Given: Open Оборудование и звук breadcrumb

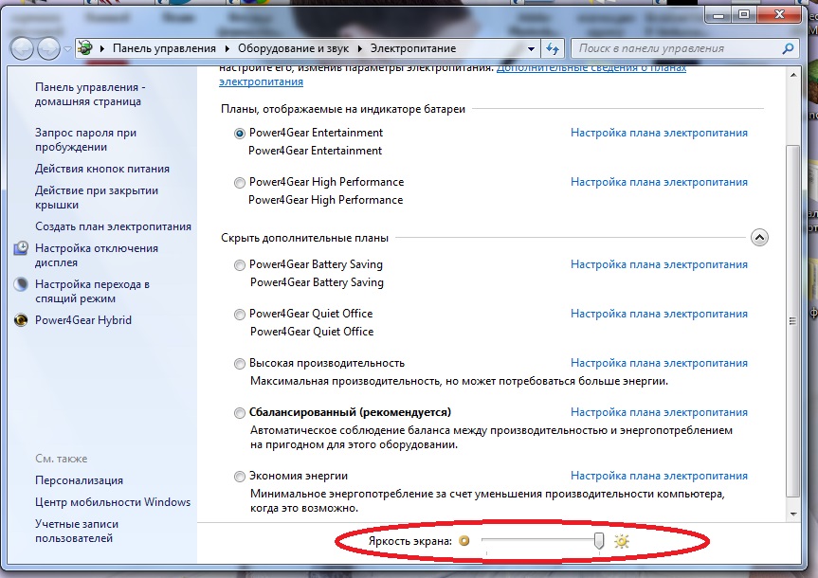Looking at the screenshot, I should (x=293, y=48).
